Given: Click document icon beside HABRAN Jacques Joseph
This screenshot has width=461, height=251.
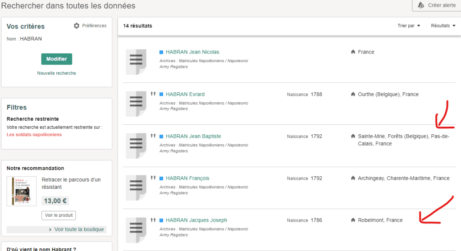Looking at the screenshot, I should [x=136, y=229].
